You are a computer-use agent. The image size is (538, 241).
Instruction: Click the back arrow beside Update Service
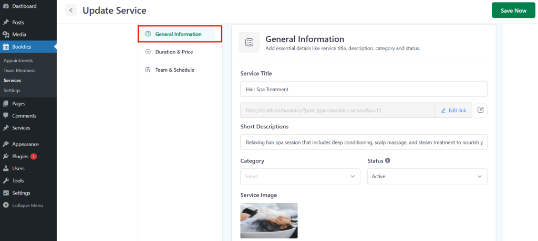pos(71,10)
